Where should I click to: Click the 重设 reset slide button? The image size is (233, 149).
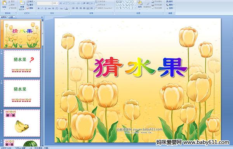point(30,5)
